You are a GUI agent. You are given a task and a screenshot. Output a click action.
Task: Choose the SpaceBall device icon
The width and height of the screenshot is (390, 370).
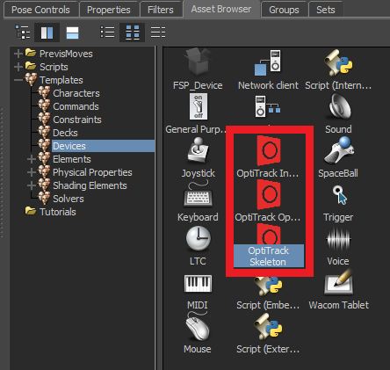[339, 150]
